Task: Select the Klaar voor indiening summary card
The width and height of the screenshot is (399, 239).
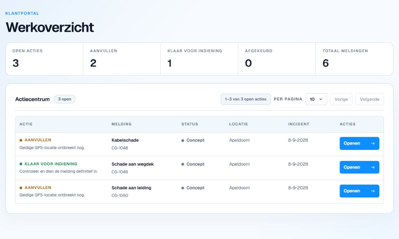Action: pos(199,59)
